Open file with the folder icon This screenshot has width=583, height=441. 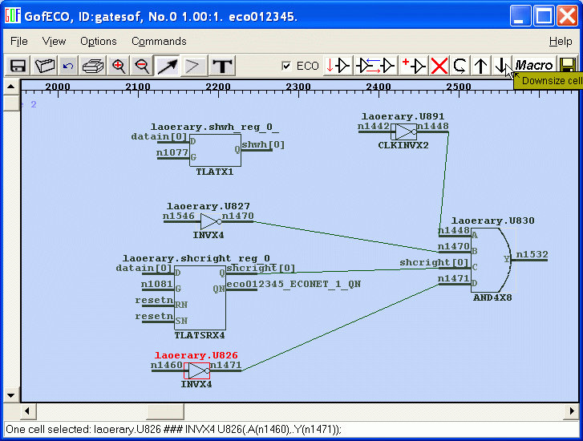tap(44, 67)
